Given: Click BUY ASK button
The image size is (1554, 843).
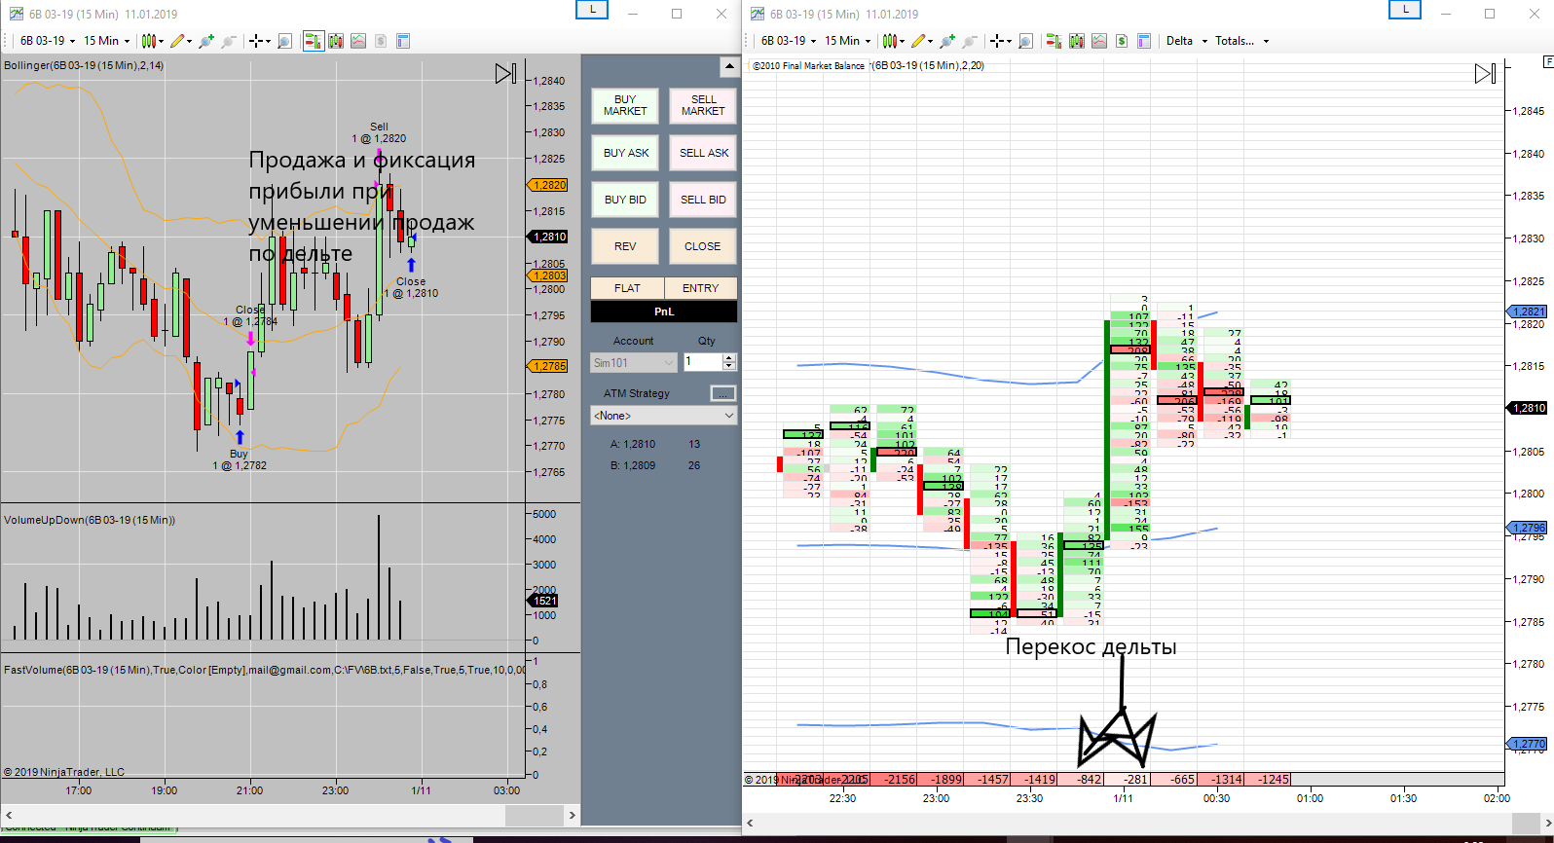Looking at the screenshot, I should coord(625,153).
